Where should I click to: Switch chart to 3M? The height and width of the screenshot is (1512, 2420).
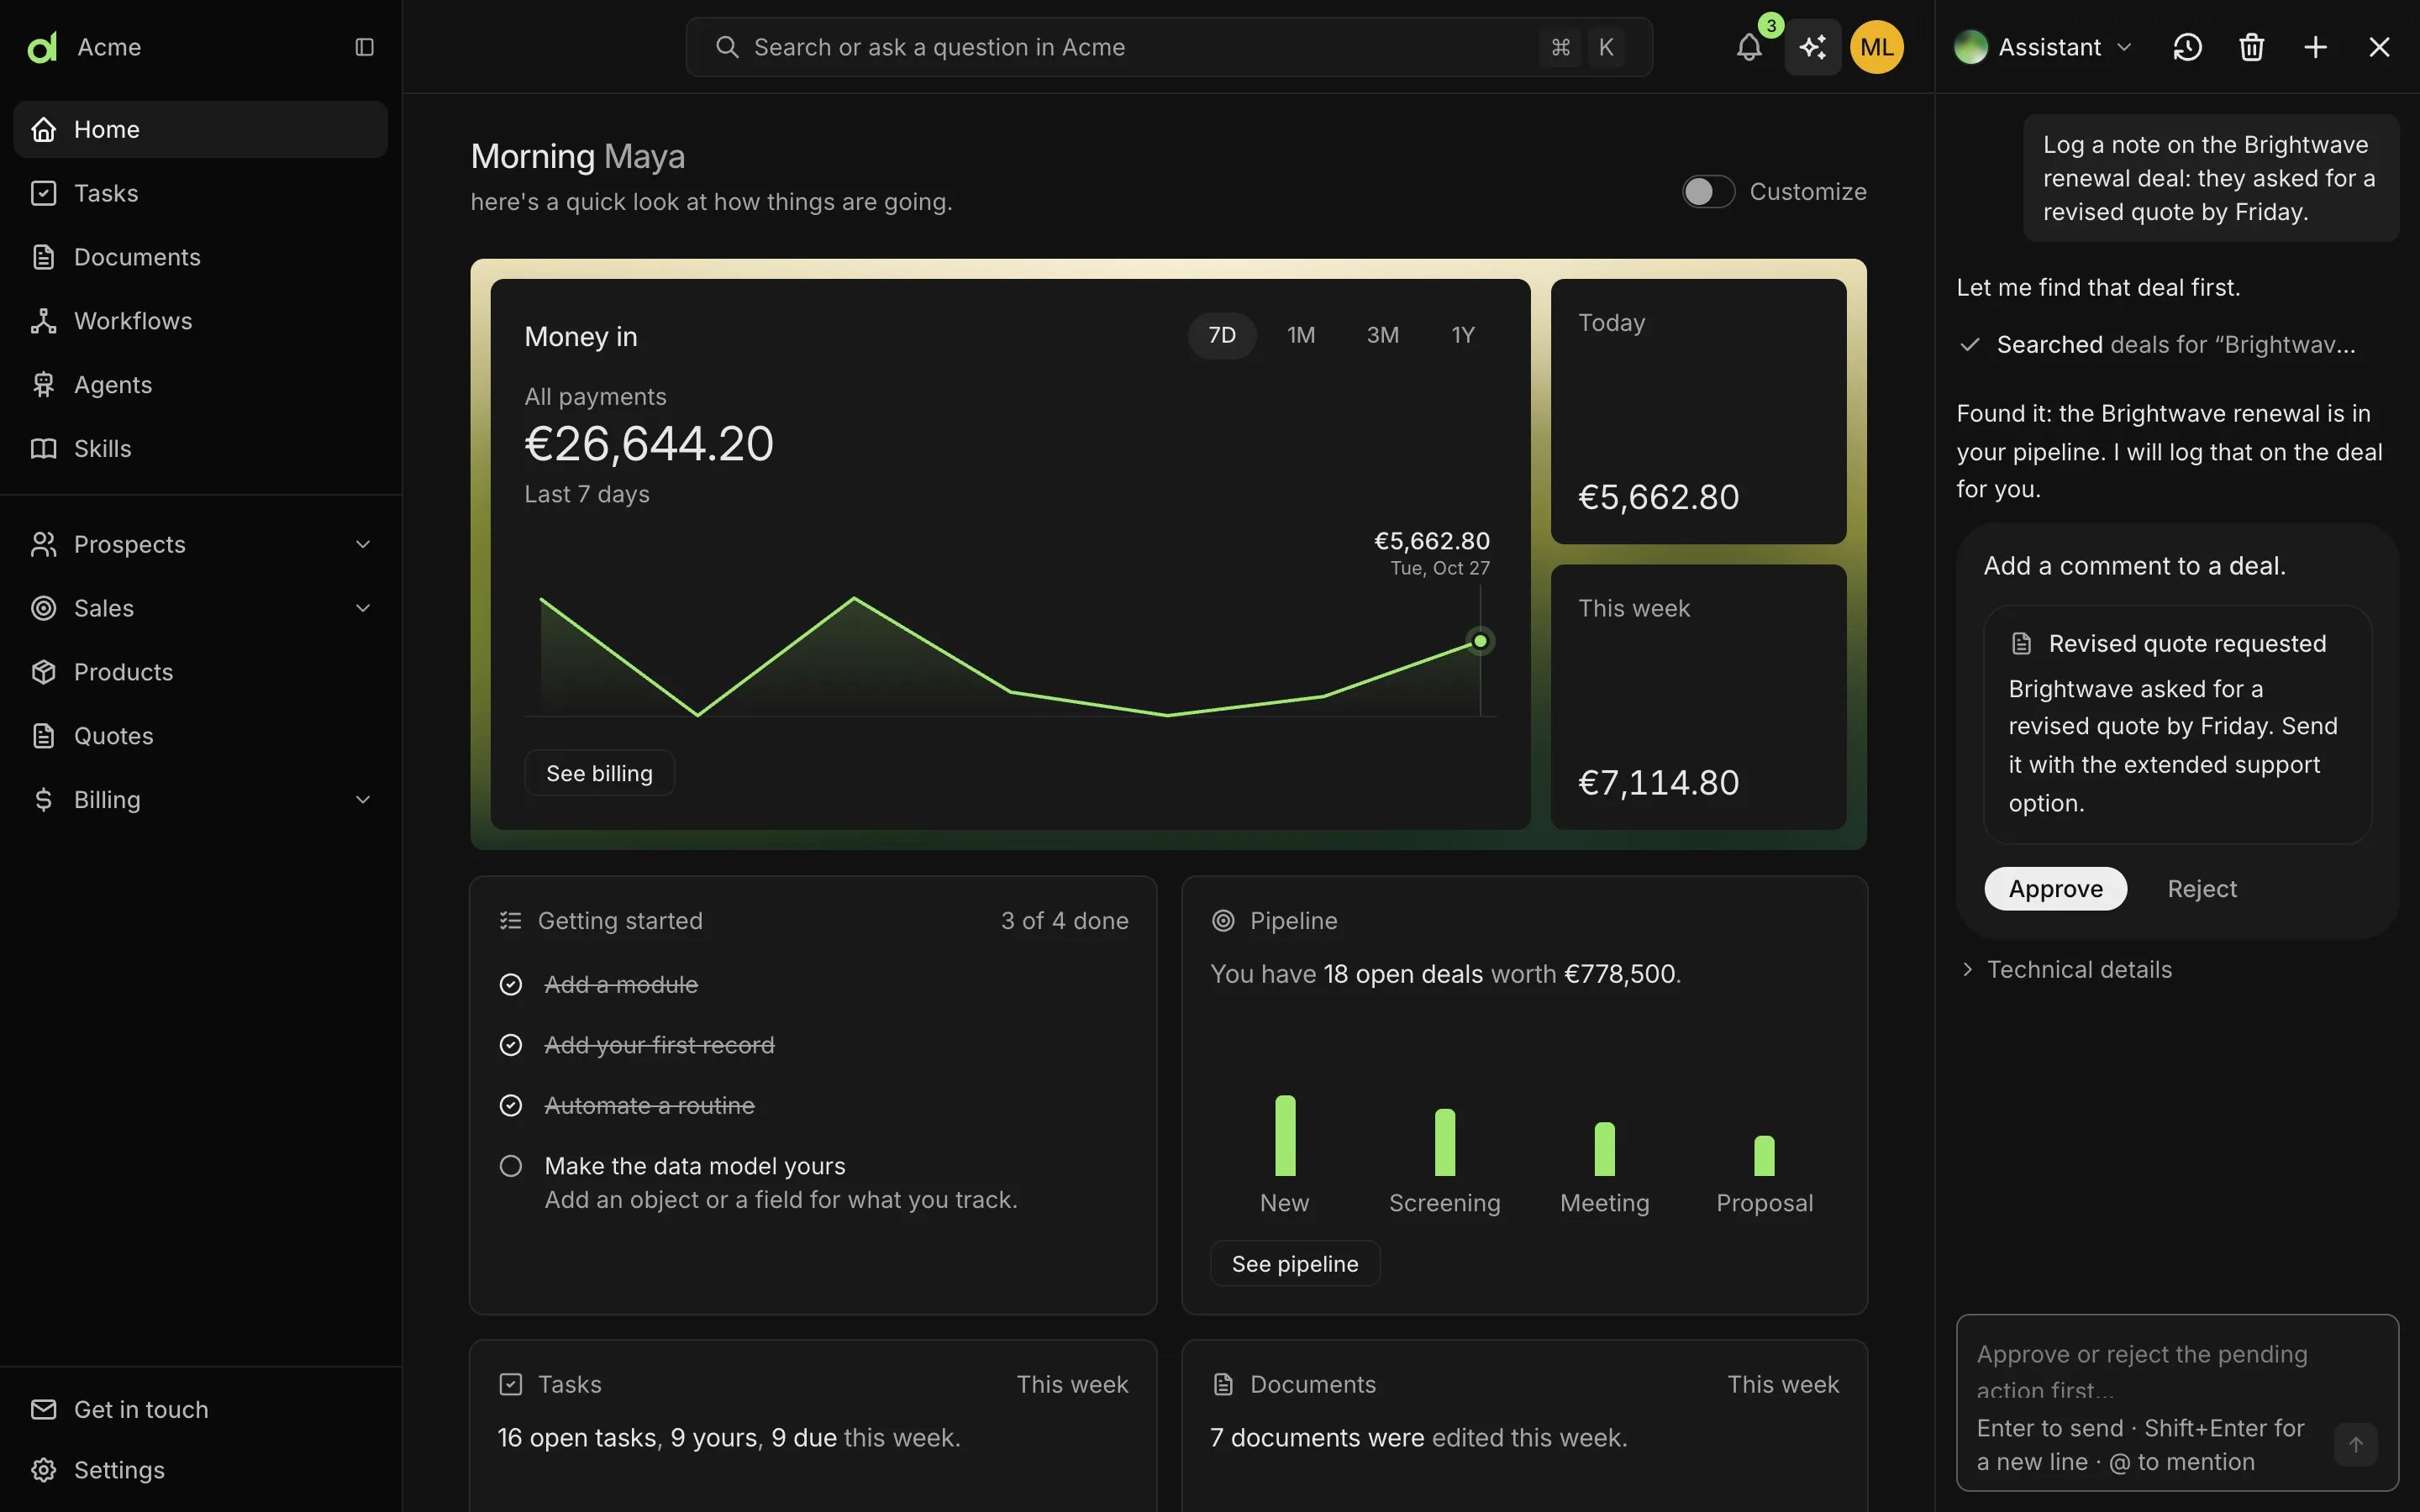coord(1383,335)
